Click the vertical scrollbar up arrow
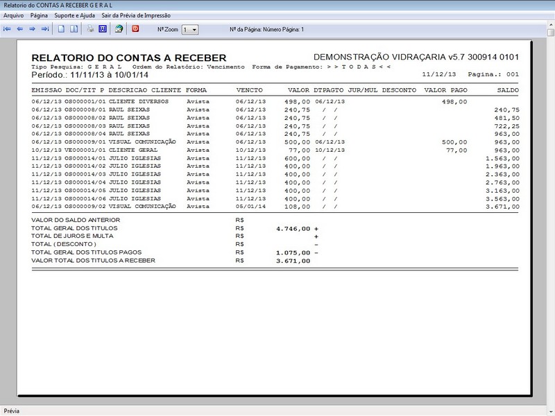 [551, 25]
